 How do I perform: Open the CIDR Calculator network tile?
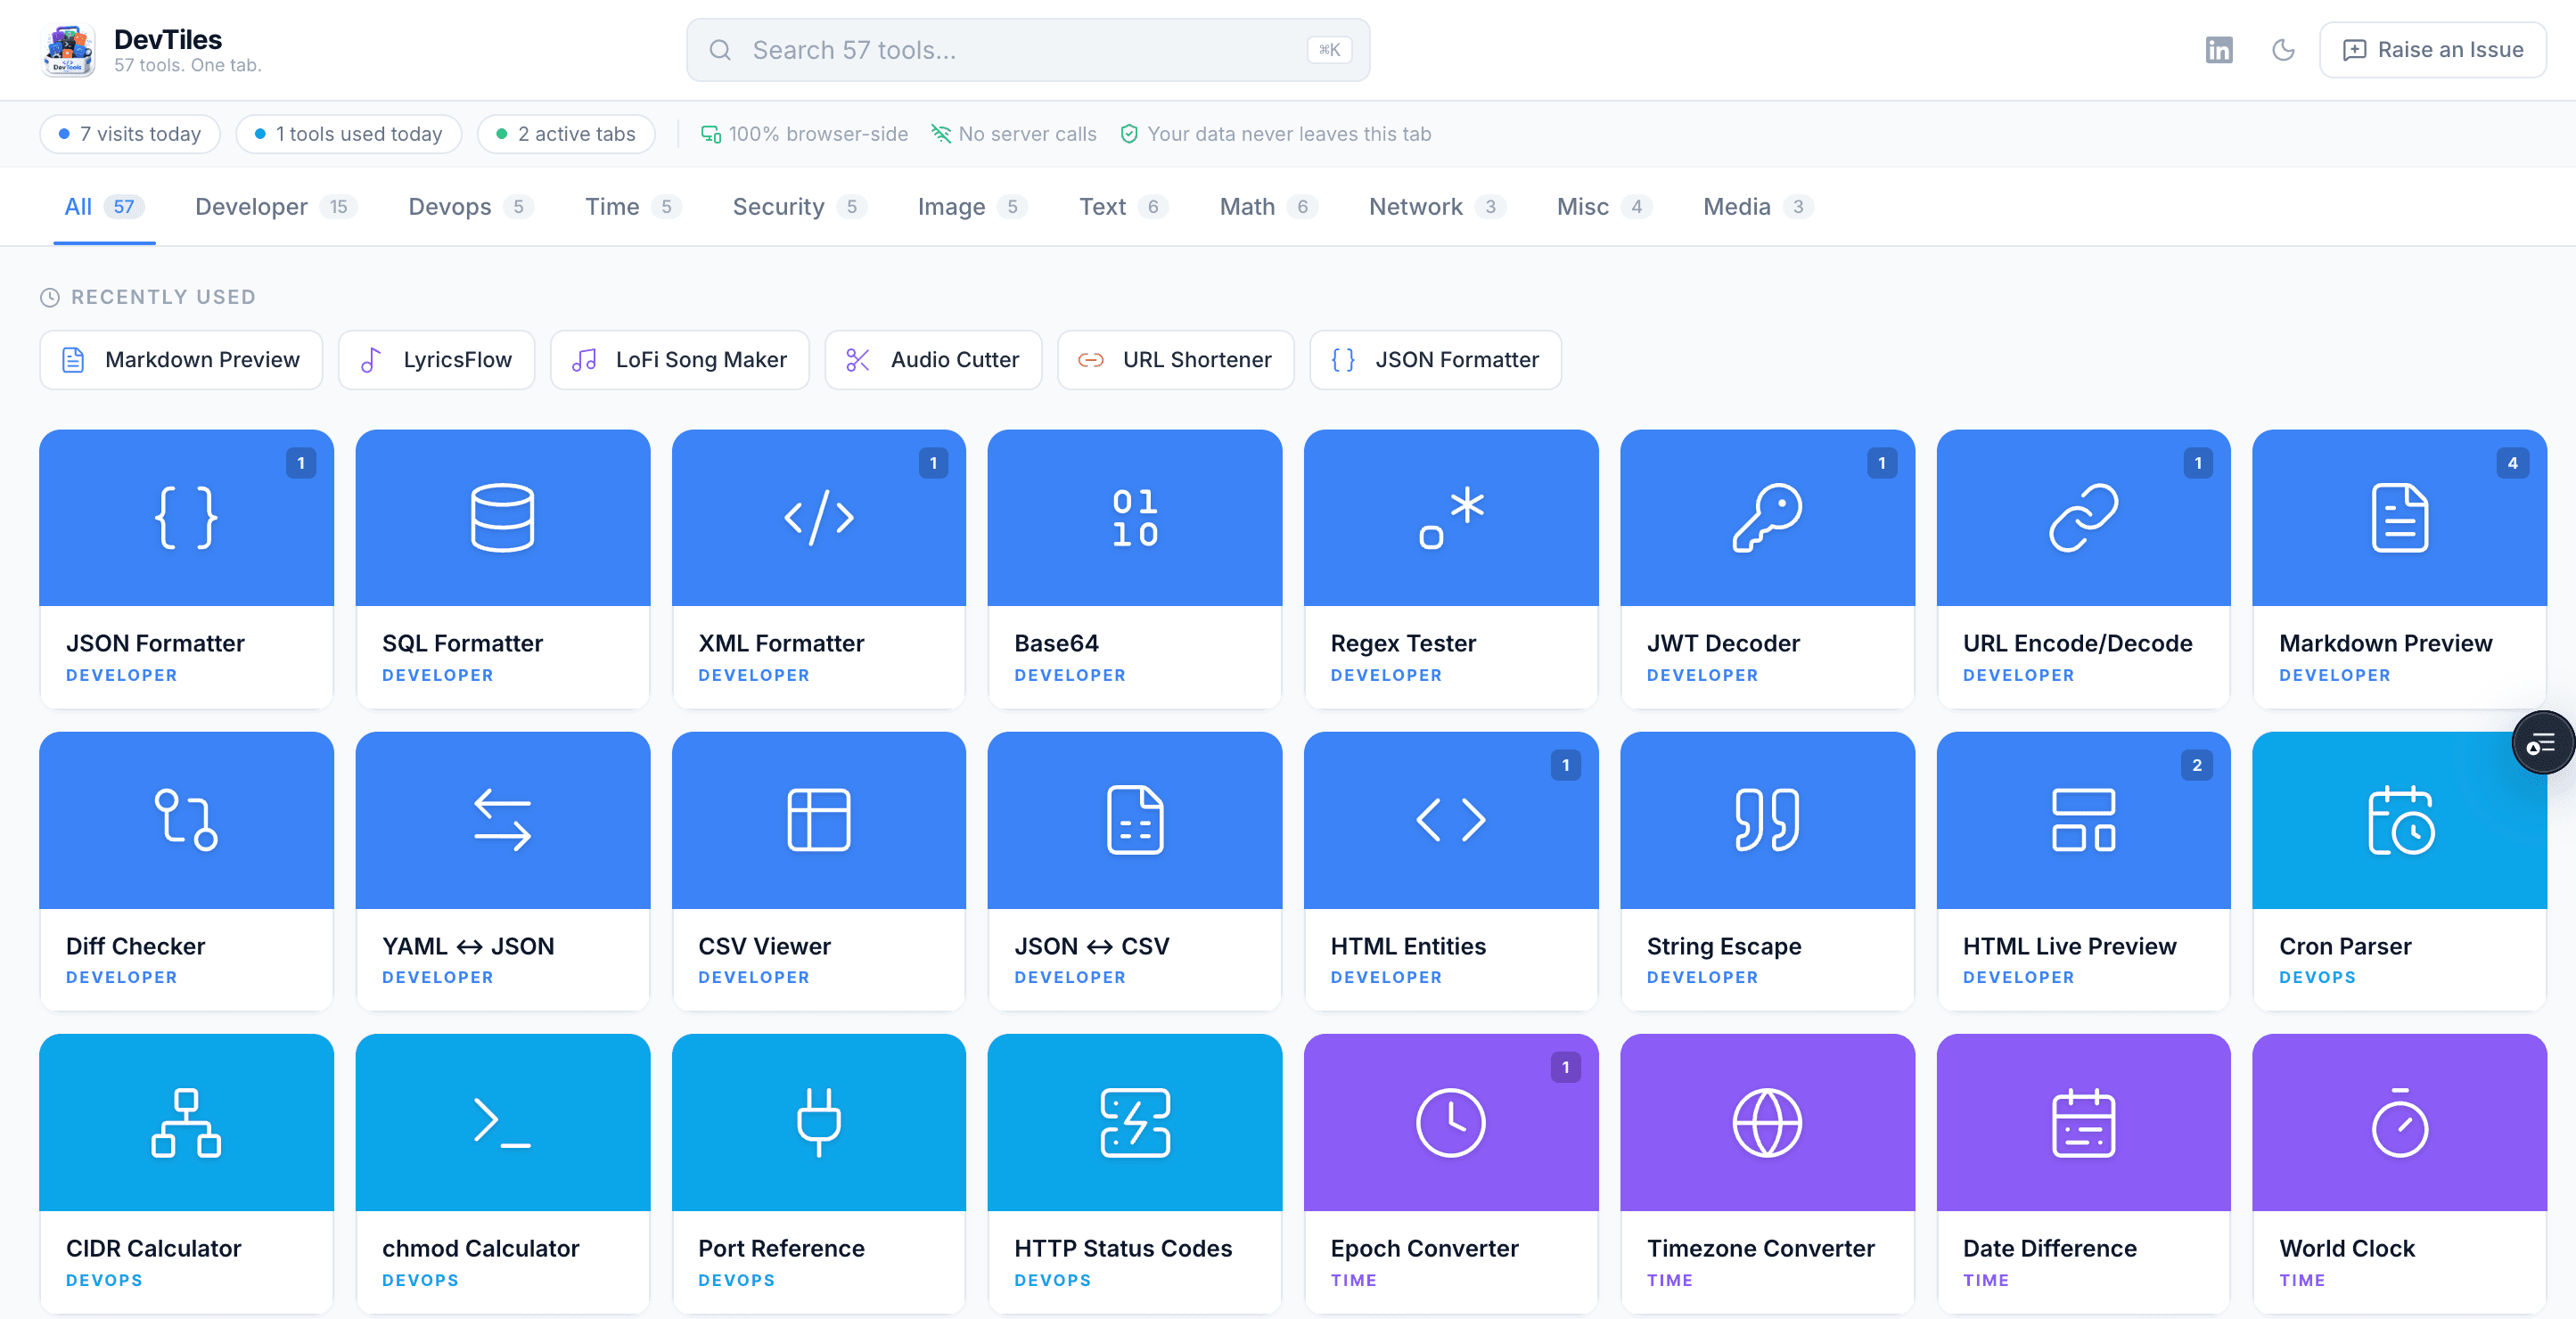click(x=186, y=1173)
